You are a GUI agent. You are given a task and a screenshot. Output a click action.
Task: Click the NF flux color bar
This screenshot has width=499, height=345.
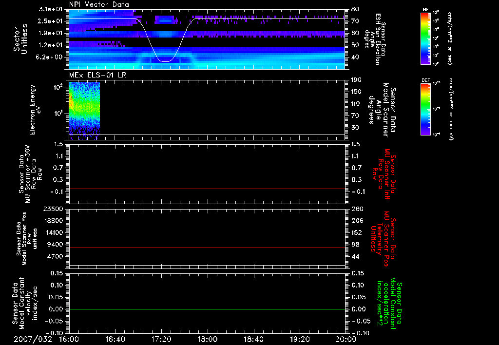point(425,38)
